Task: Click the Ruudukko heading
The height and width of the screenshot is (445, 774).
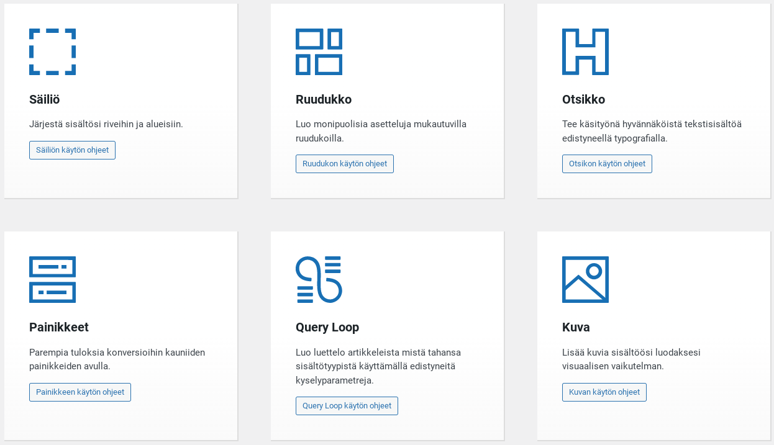Action: coord(324,99)
